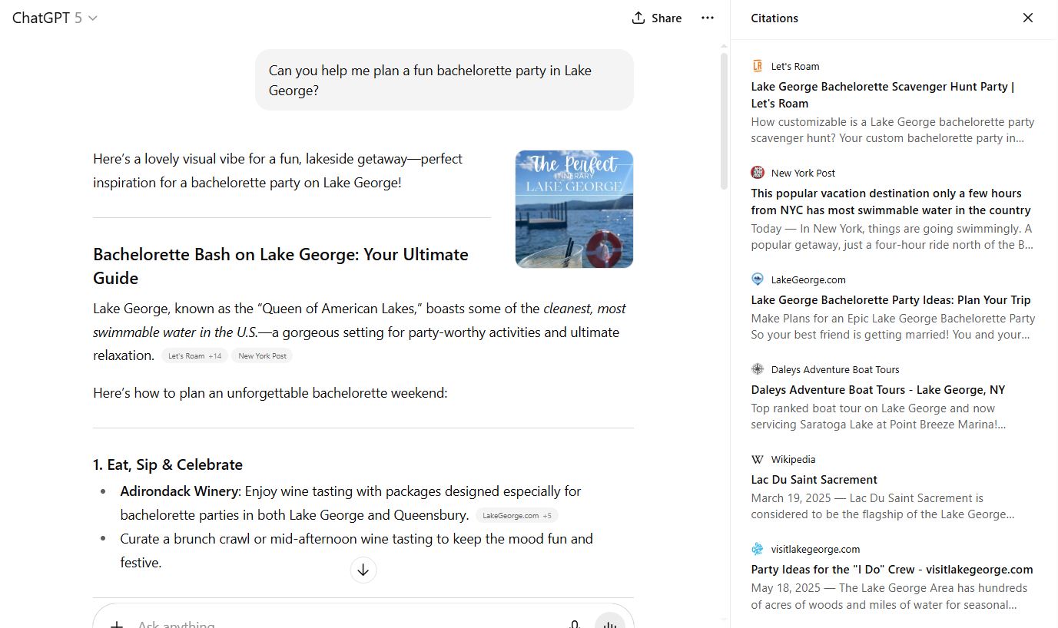Click the Ask anything message input field
This screenshot has height=628, width=1058.
346,623
